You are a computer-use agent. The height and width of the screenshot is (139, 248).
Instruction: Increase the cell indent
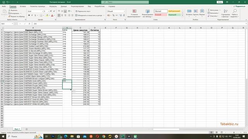[72, 15]
